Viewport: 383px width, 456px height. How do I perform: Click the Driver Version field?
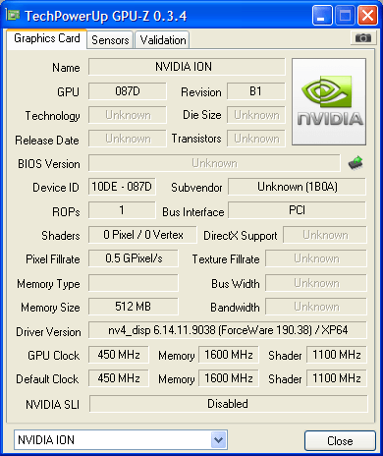[228, 330]
